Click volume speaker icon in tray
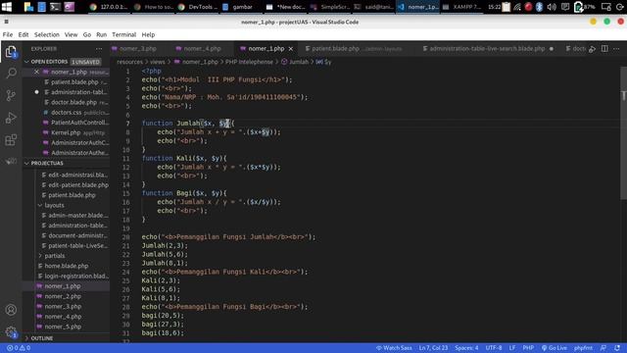Viewport: 627px width, 353px height. pos(552,7)
